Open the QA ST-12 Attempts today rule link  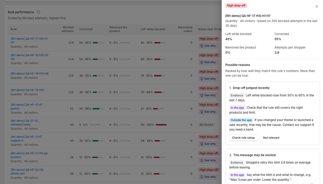click(24, 123)
